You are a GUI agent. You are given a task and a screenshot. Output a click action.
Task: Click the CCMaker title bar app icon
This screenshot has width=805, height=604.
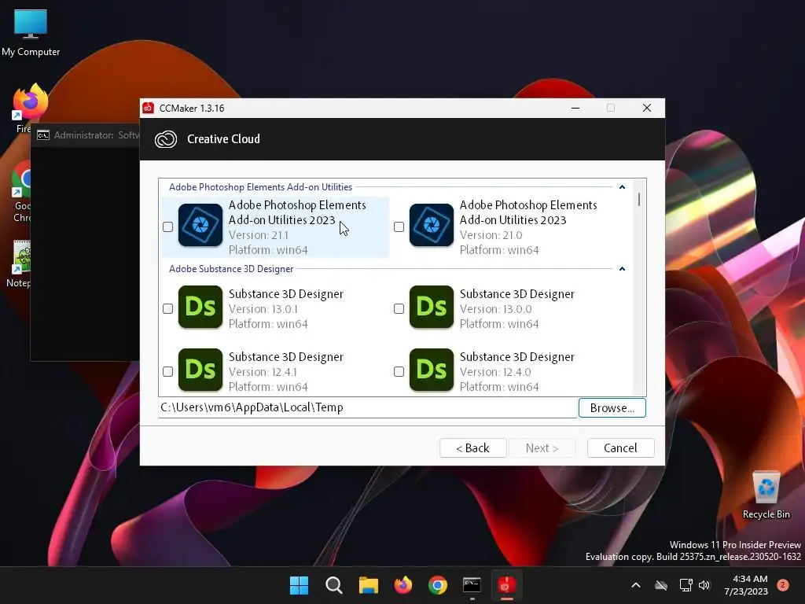tap(149, 108)
